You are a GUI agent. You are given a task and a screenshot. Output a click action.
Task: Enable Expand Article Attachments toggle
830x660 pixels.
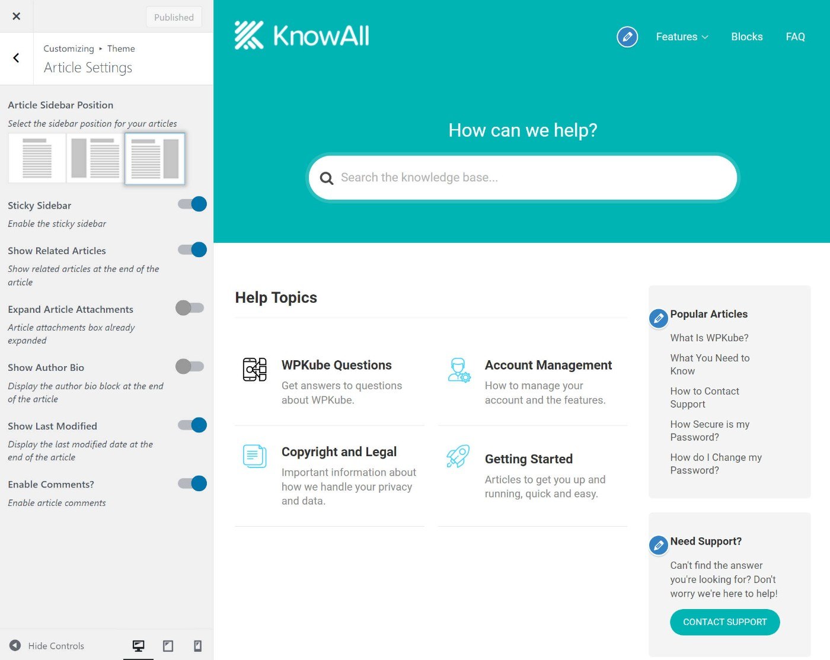point(190,308)
